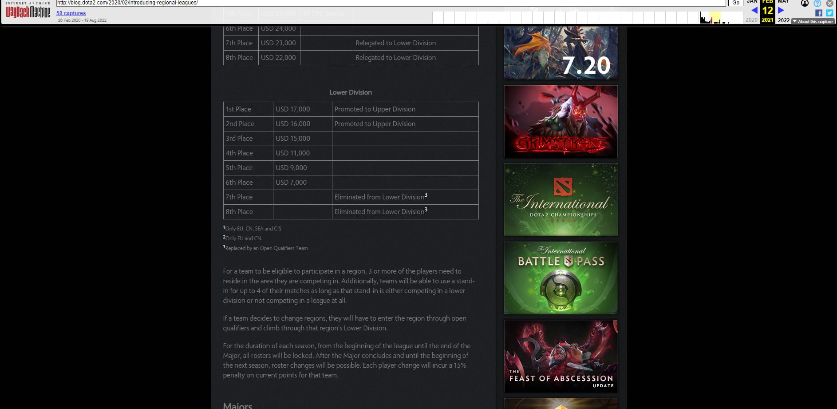Share capture on Twitter
The height and width of the screenshot is (409, 837).
pos(829,13)
